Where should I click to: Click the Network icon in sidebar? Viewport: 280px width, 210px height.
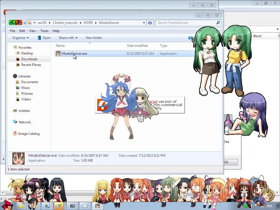(15, 122)
